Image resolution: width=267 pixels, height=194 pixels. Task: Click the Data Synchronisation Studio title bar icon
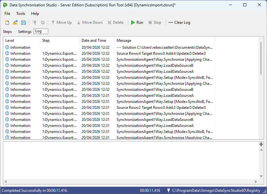click(x=4, y=5)
